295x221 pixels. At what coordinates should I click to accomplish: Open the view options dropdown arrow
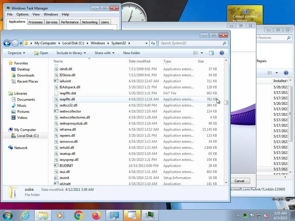(x=202, y=53)
